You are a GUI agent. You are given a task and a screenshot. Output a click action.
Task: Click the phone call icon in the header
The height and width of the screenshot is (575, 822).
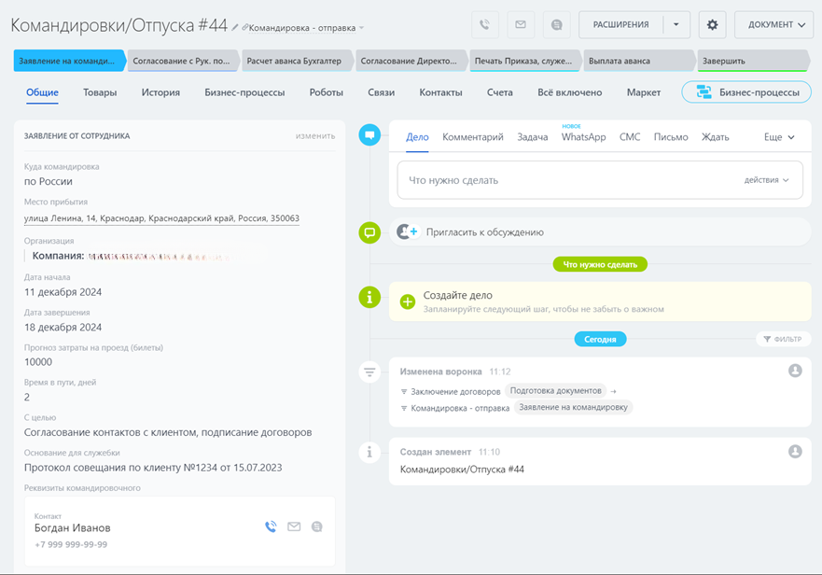pos(484,25)
